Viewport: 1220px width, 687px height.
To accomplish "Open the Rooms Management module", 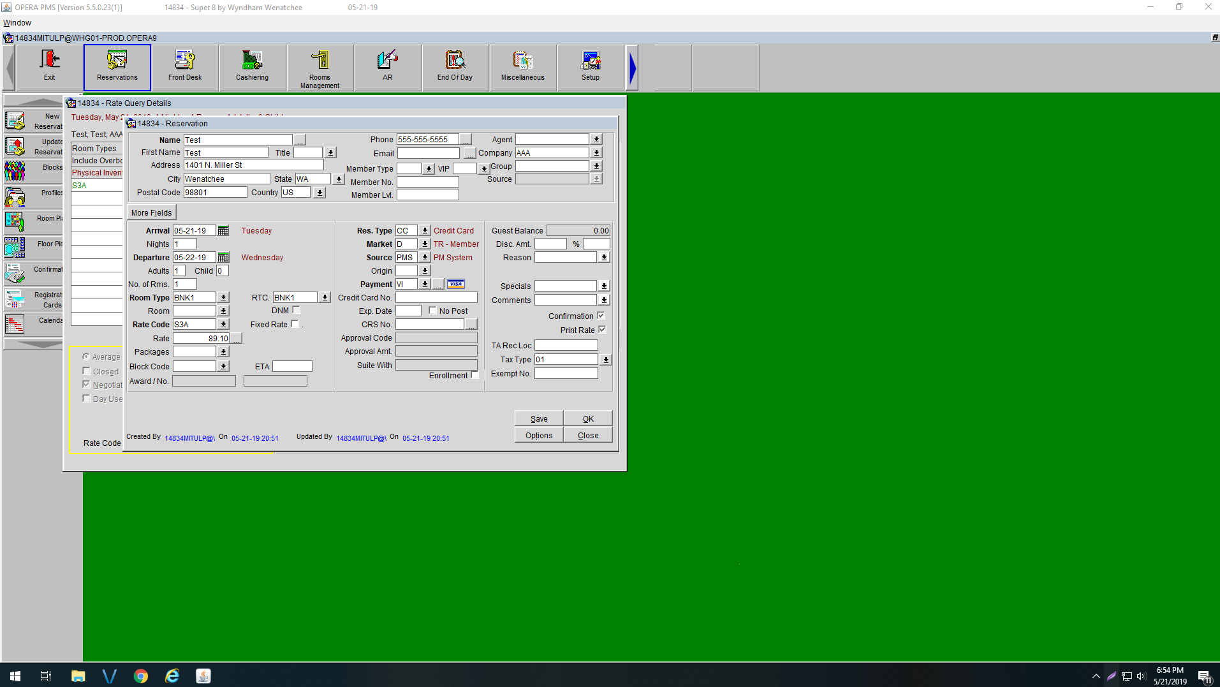I will [320, 67].
